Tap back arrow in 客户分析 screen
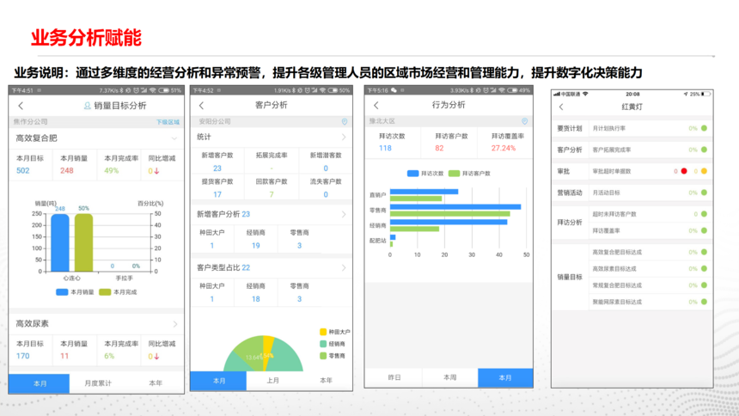739x416 pixels. click(x=202, y=106)
